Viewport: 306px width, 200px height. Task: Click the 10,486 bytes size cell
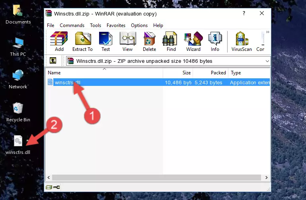pos(178,82)
